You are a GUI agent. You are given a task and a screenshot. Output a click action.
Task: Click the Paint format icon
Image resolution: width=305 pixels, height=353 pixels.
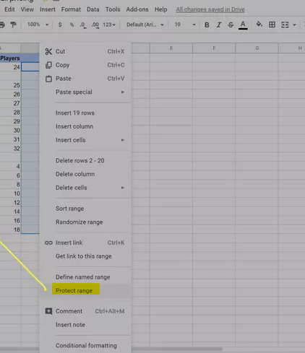tap(14, 25)
